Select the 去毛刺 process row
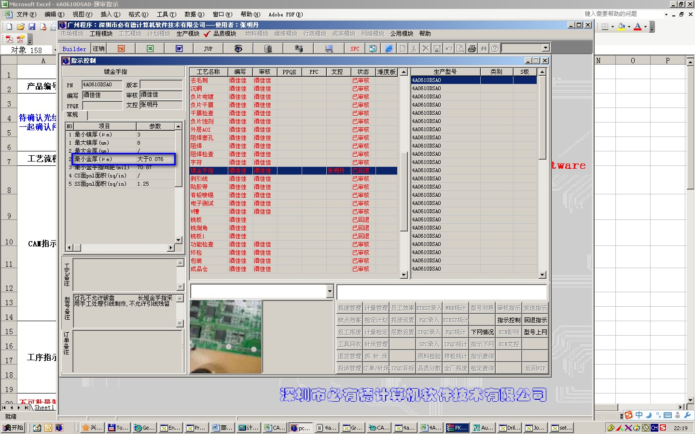This screenshot has width=695, height=434. pyautogui.click(x=293, y=81)
